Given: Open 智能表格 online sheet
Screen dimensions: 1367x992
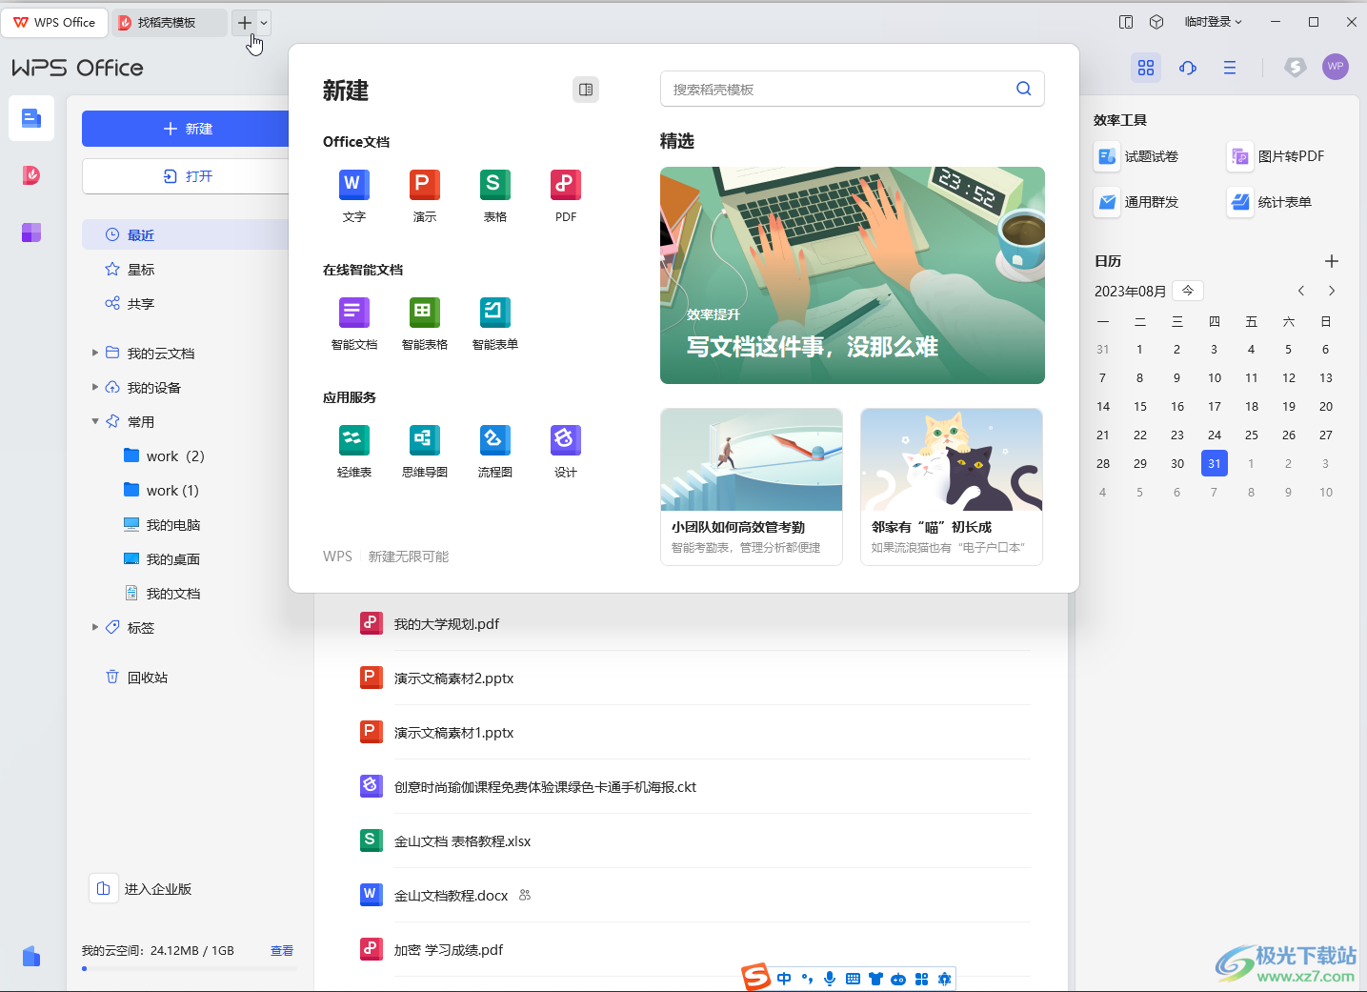Looking at the screenshot, I should (x=424, y=323).
